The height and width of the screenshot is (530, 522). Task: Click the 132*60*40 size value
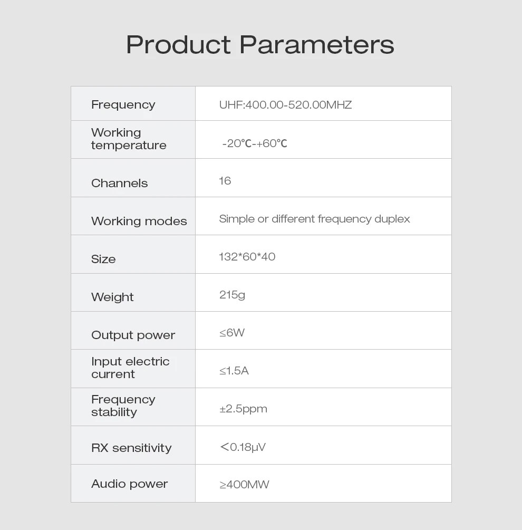[247, 257]
